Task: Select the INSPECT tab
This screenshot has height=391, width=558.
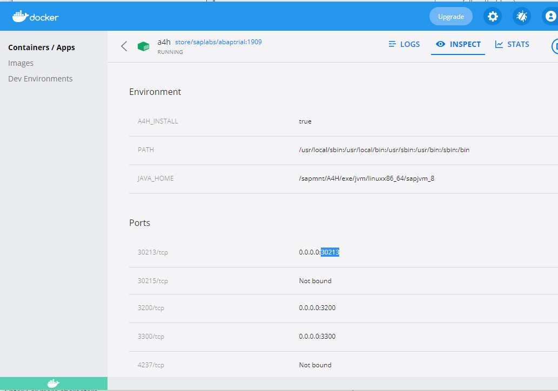Action: point(458,44)
